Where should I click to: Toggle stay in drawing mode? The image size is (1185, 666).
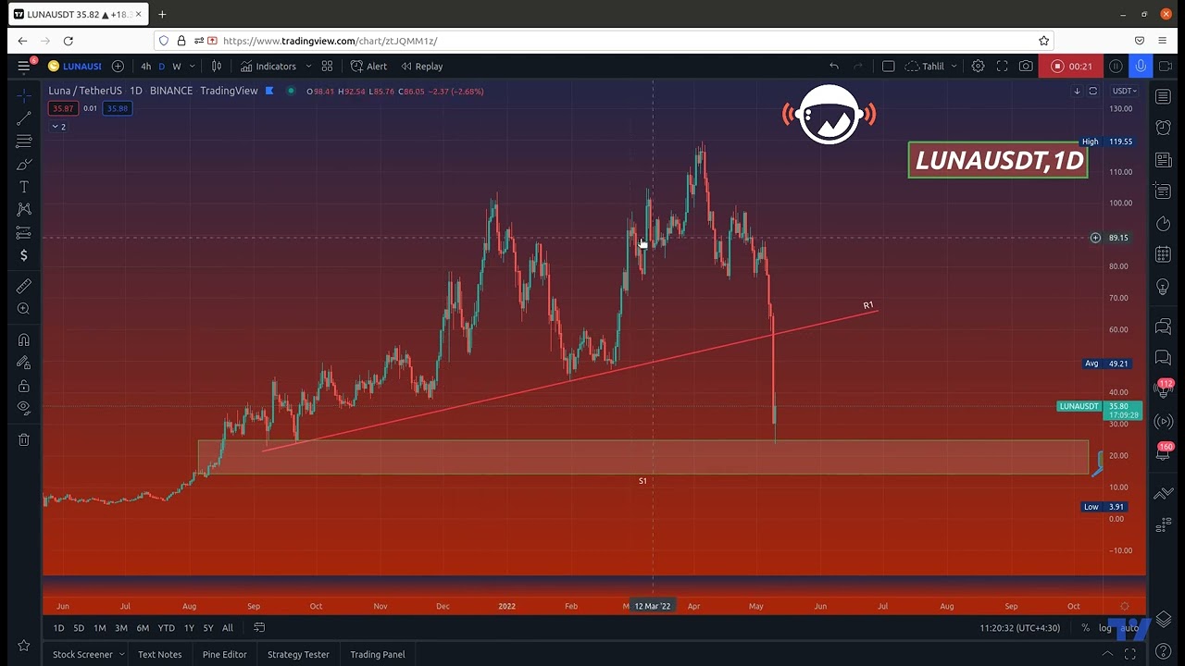point(24,363)
